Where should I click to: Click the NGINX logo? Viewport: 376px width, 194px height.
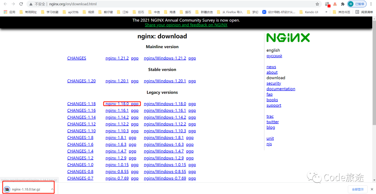point(288,38)
